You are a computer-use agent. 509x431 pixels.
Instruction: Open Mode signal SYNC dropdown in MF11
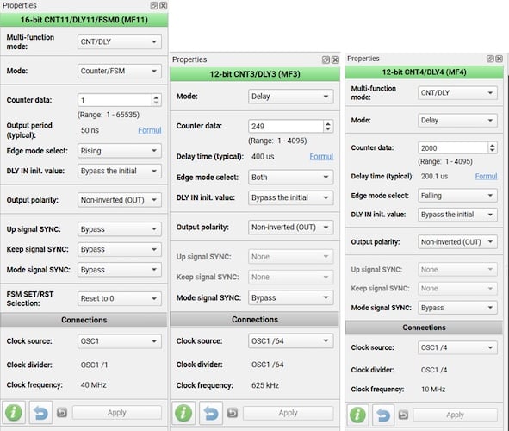pyautogui.click(x=120, y=270)
